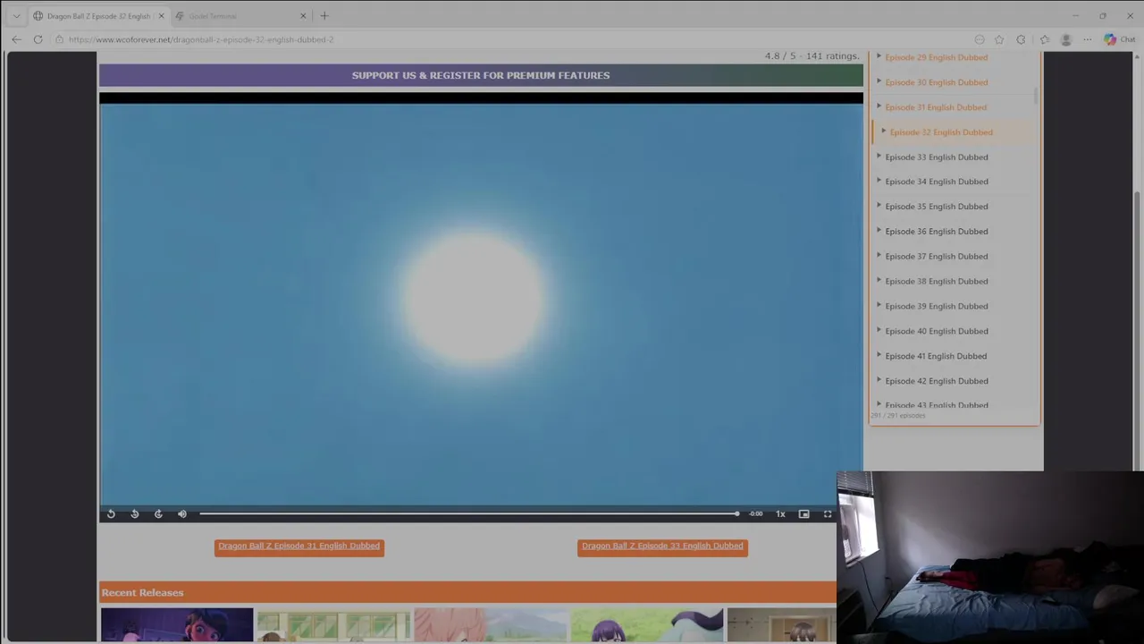Open the favorites list icon
1144x644 pixels.
coord(1045,39)
